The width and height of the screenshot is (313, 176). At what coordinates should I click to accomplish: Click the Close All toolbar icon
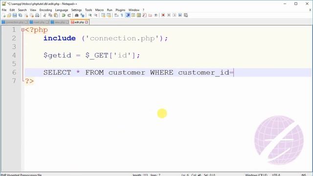tap(31, 15)
